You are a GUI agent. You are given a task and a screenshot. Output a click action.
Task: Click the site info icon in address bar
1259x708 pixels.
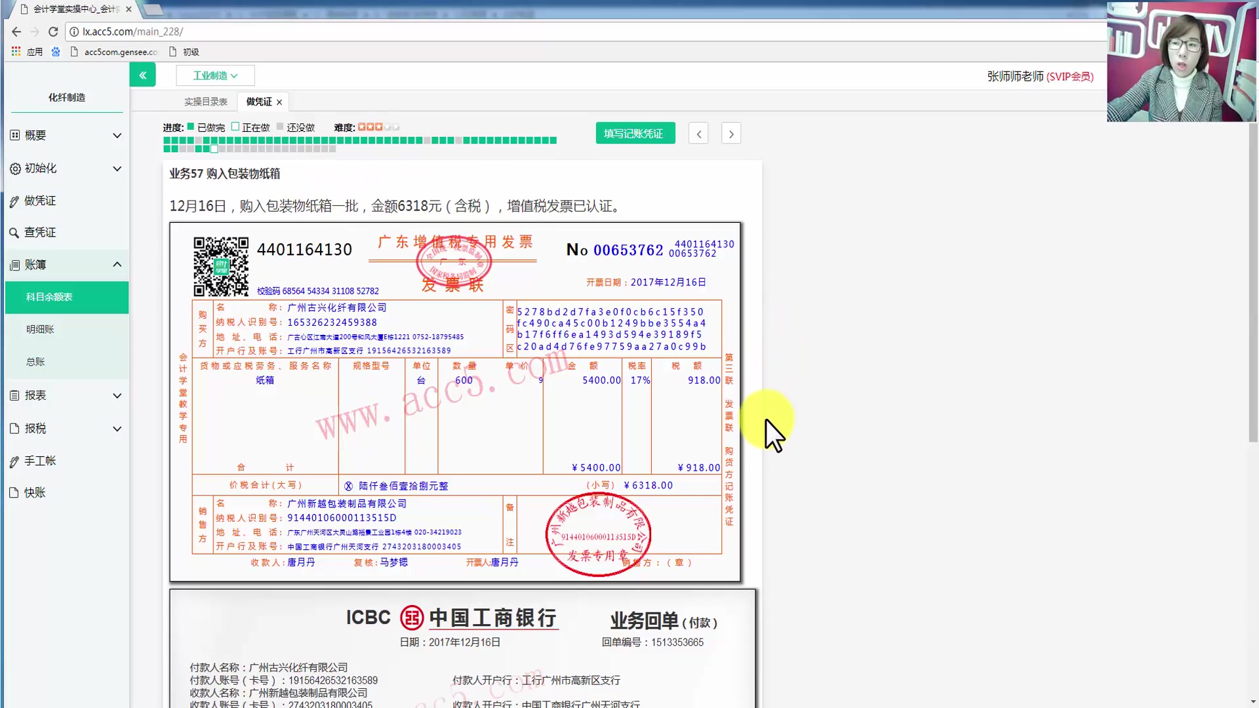74,31
